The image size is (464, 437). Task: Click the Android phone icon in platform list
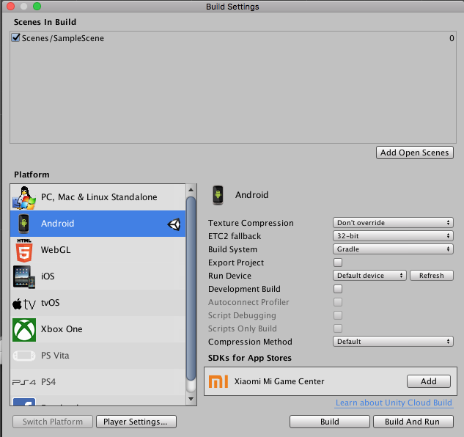(x=24, y=224)
